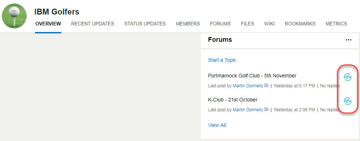Open the Files tab
The height and width of the screenshot is (141, 360).
tap(247, 24)
